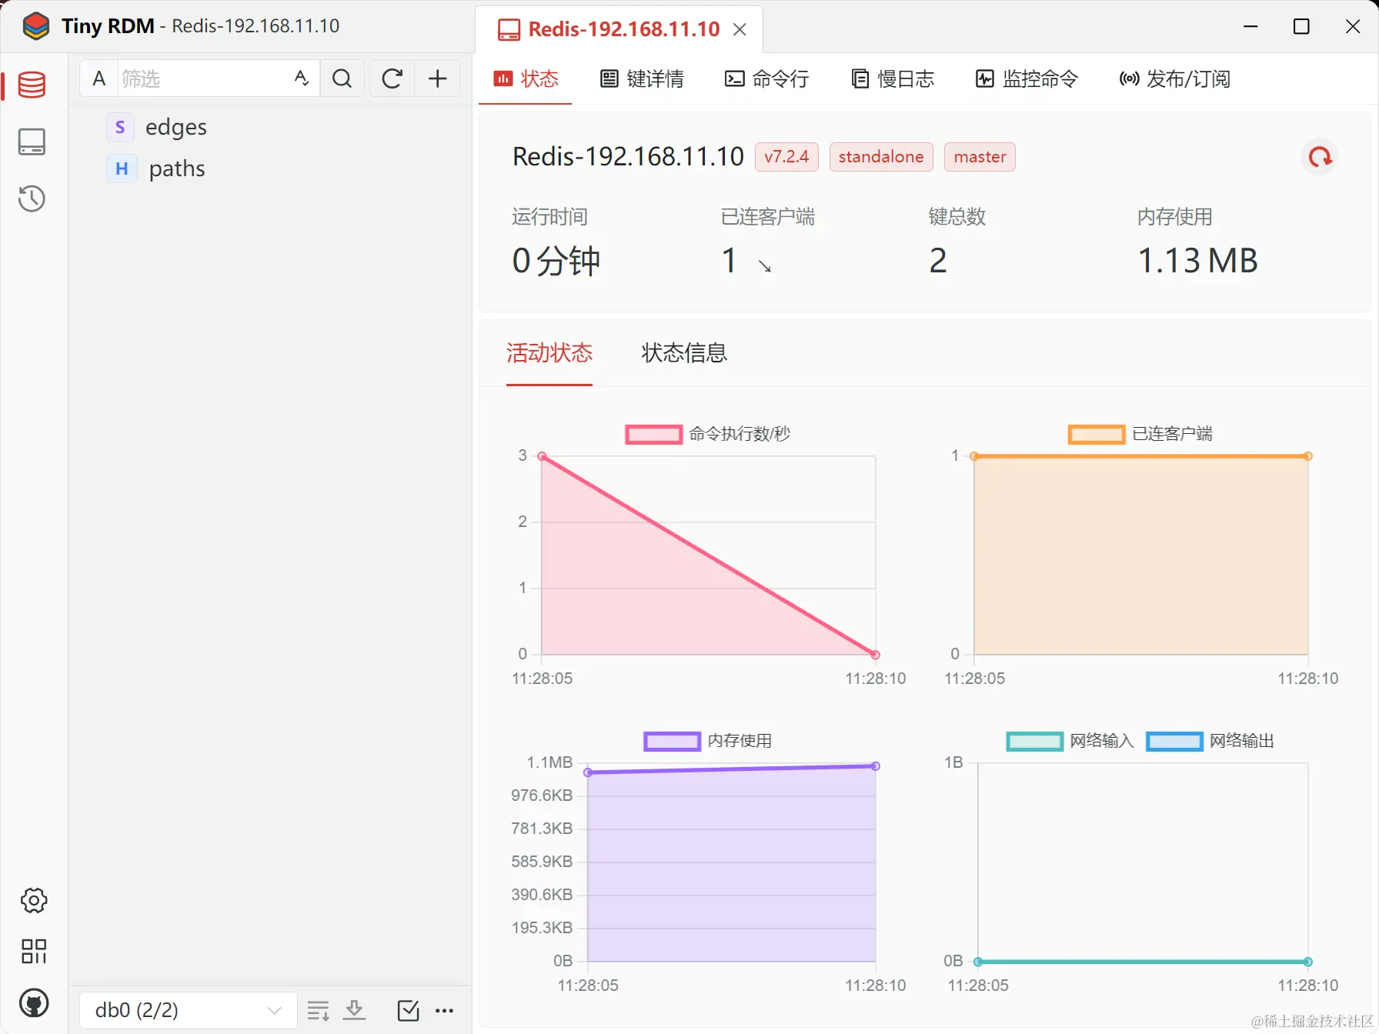
Task: Open the server connections sidebar icon
Action: tap(32, 142)
